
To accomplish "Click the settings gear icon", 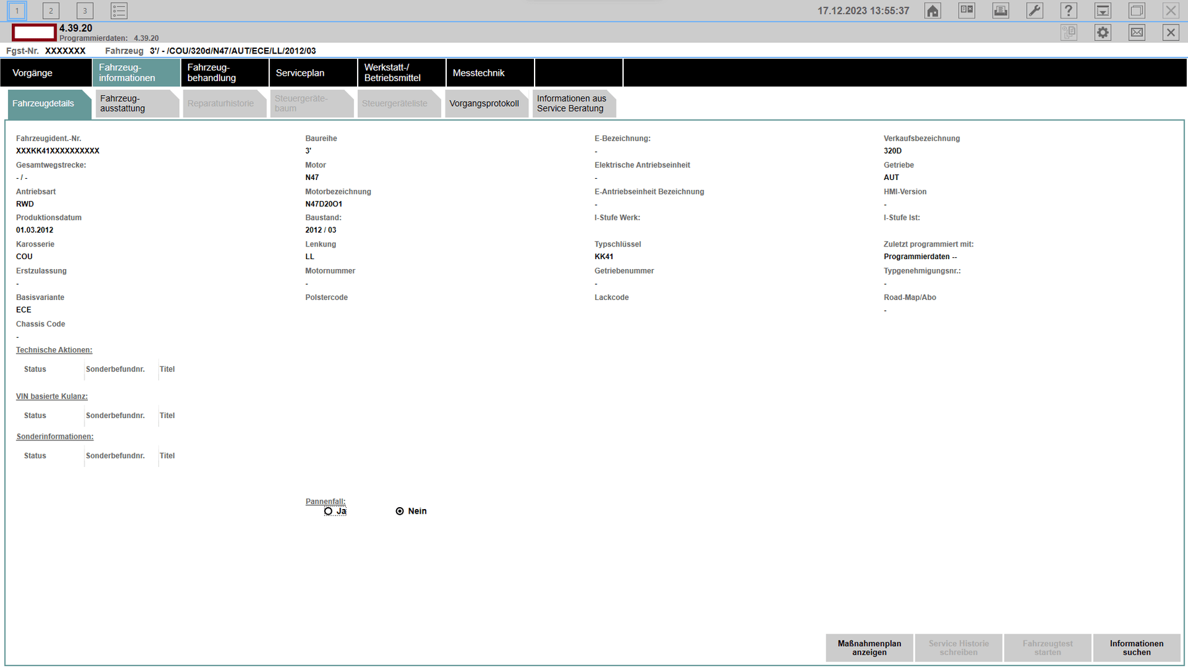I will point(1103,32).
